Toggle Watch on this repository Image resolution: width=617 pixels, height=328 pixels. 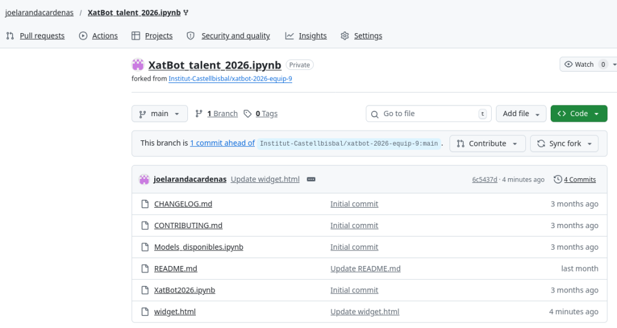[579, 64]
